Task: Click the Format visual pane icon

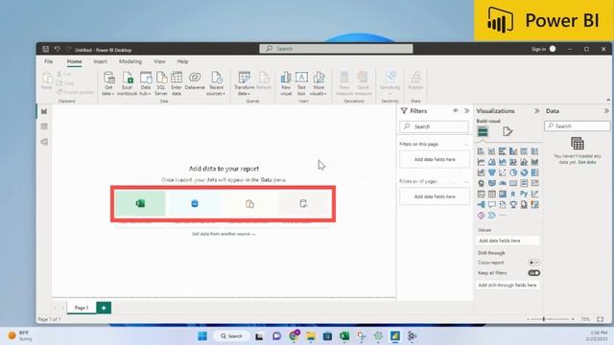Action: [x=508, y=131]
